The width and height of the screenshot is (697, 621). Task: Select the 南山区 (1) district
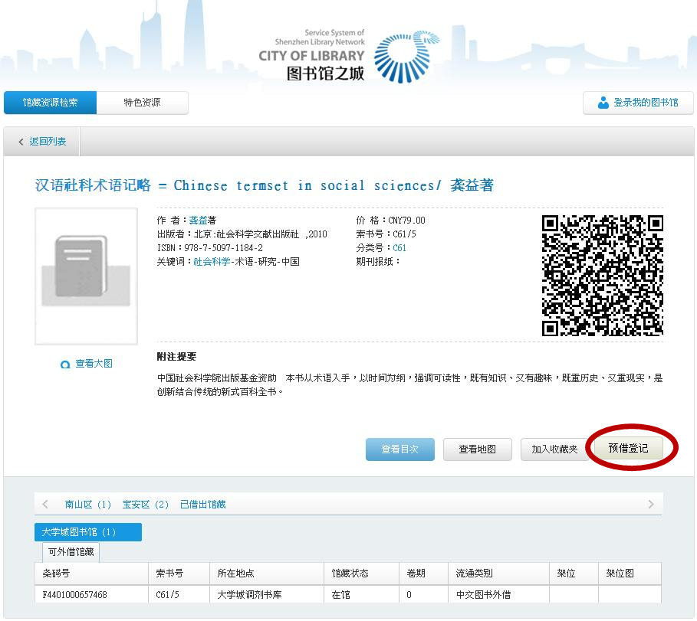coord(87,505)
